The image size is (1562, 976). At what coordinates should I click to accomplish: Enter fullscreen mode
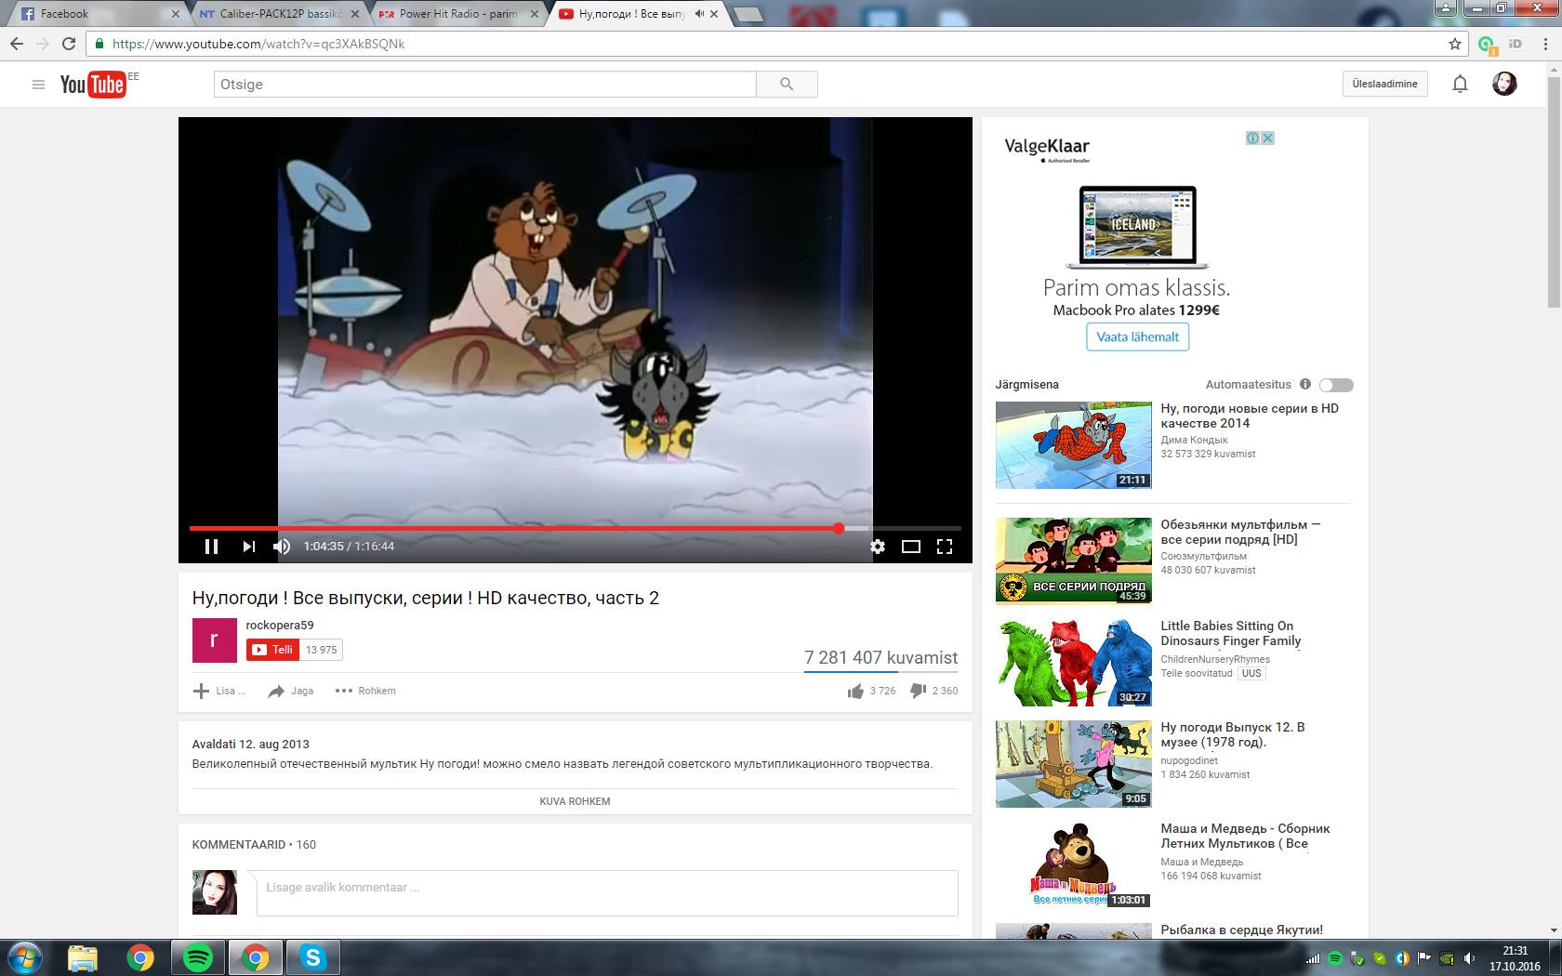pyautogui.click(x=945, y=547)
